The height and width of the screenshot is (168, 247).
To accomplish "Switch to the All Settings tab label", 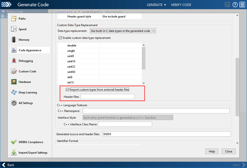I will (x=26, y=103).
